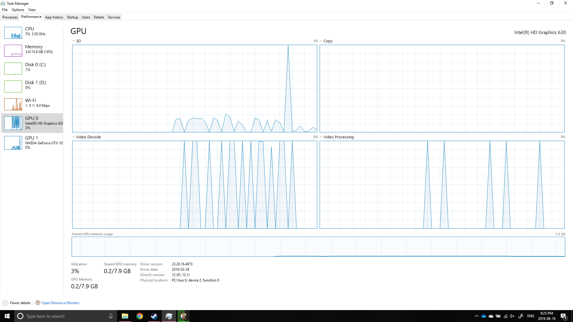Open Steam from the taskbar

pos(154,316)
